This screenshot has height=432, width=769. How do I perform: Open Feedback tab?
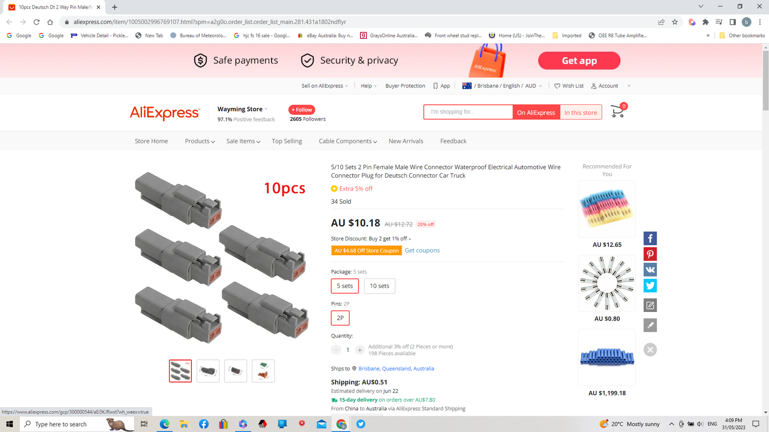pyautogui.click(x=453, y=141)
